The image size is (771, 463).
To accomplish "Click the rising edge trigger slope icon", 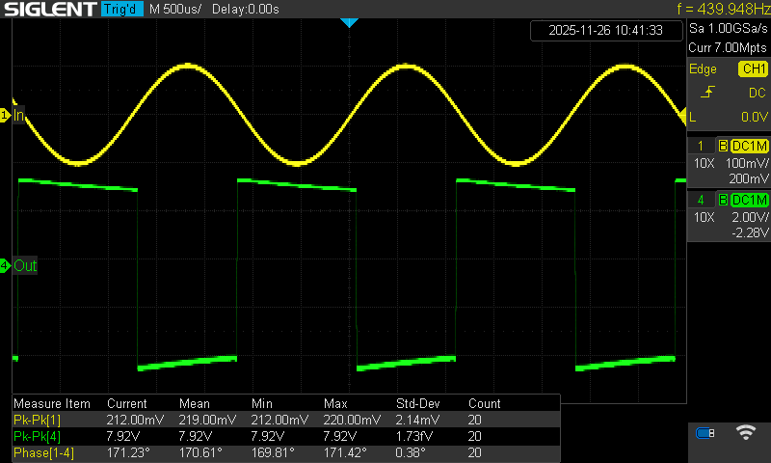I will pos(707,93).
